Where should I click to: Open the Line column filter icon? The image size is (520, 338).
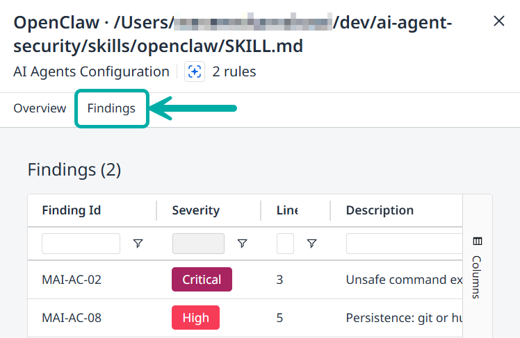311,244
